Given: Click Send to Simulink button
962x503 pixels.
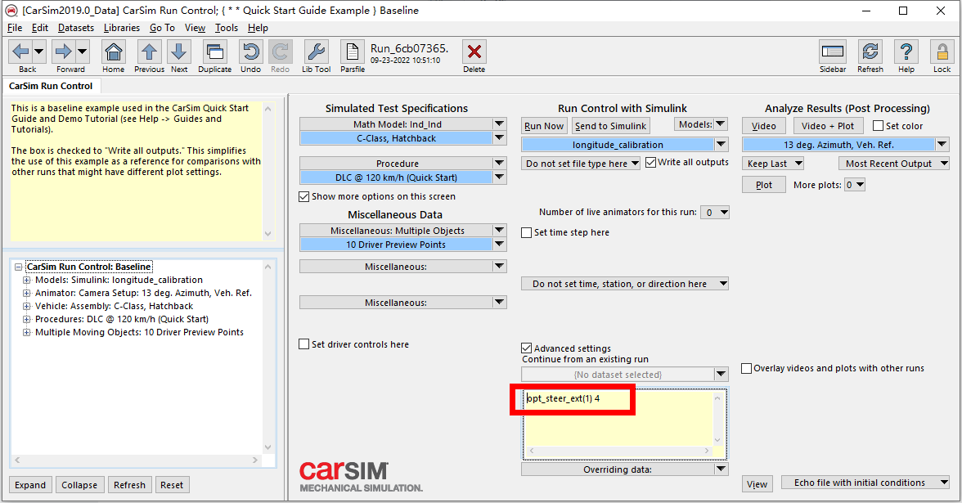Looking at the screenshot, I should pyautogui.click(x=610, y=126).
